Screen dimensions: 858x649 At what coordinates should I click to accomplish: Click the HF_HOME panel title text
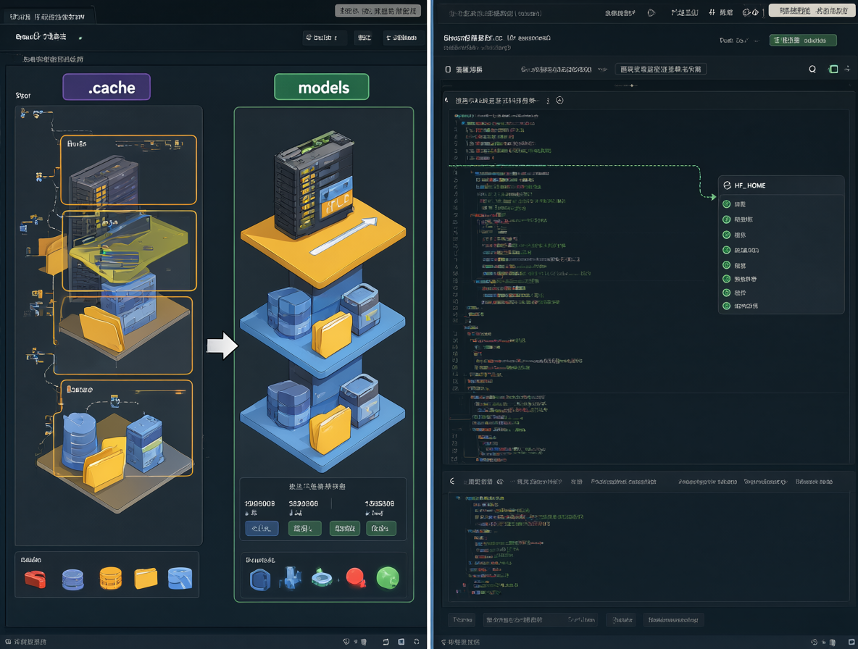click(749, 185)
